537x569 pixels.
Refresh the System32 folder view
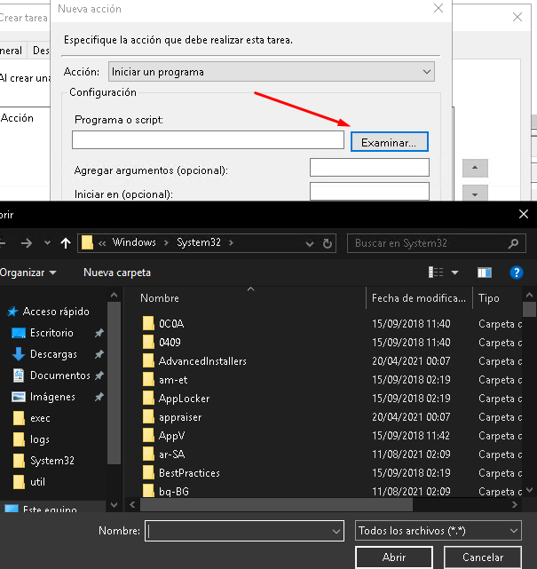pyautogui.click(x=328, y=242)
